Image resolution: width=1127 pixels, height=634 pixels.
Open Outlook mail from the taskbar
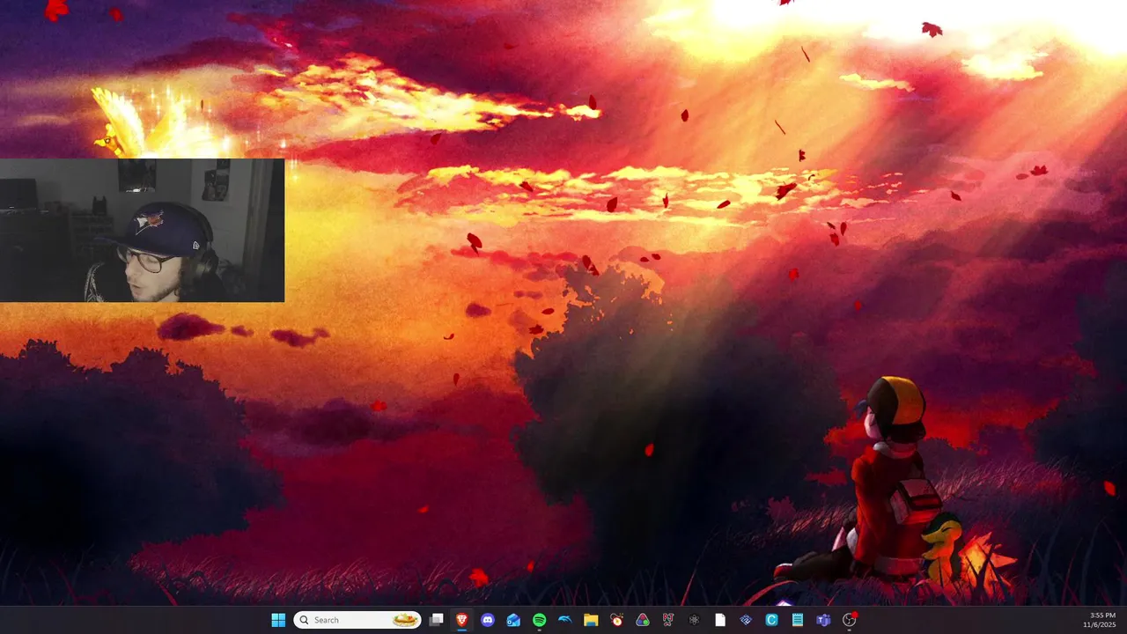coord(513,620)
